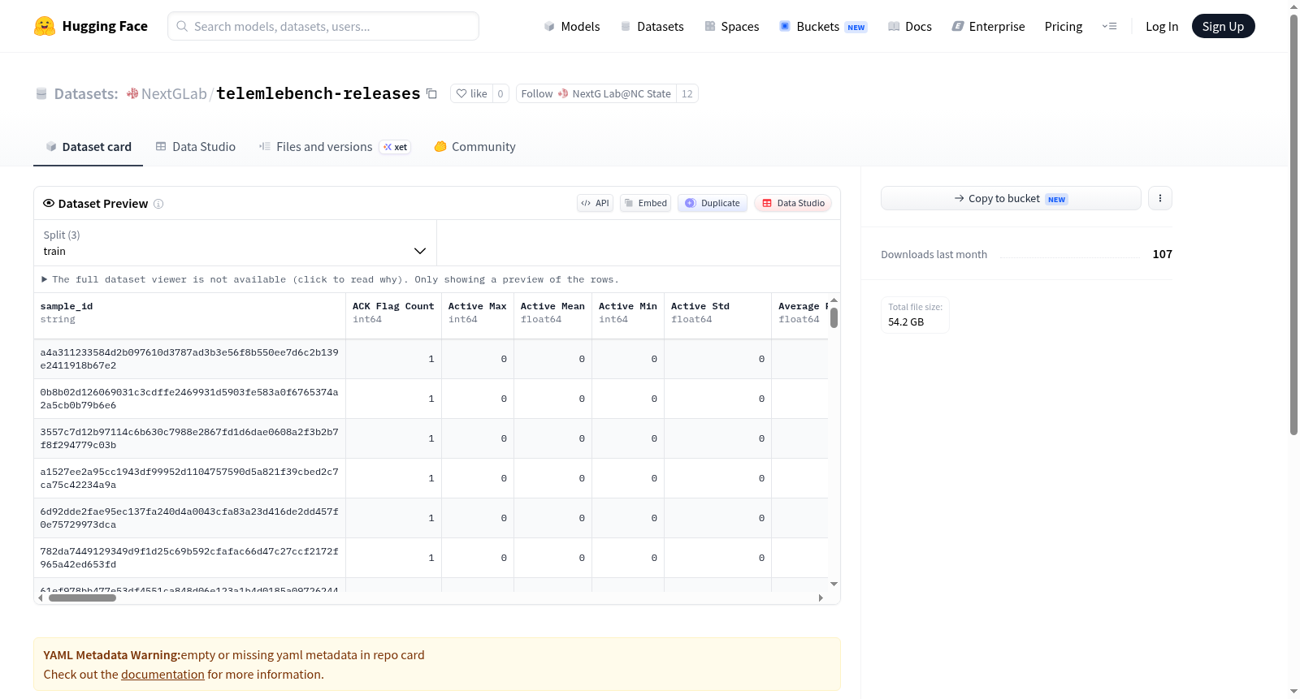
Task: Copy dataset name with the copy icon
Action: click(x=431, y=94)
